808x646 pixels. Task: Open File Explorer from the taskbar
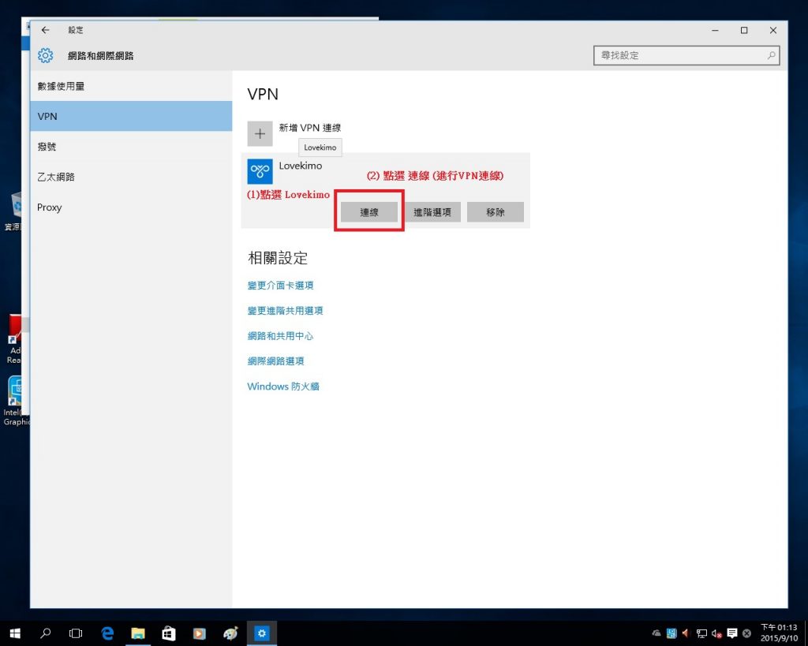click(138, 633)
